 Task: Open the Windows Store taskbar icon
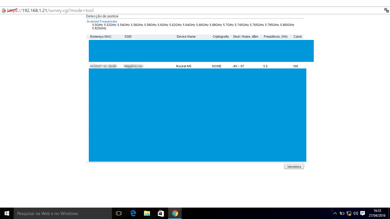pos(161,213)
